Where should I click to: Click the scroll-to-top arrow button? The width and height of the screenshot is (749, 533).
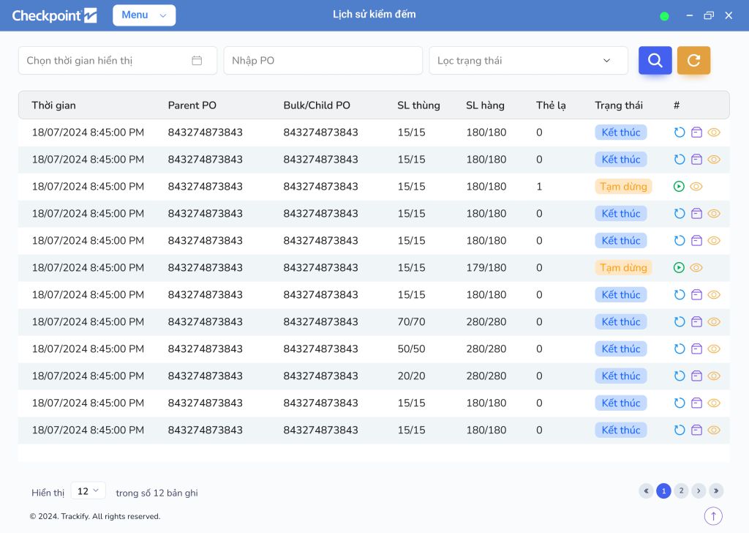click(713, 516)
